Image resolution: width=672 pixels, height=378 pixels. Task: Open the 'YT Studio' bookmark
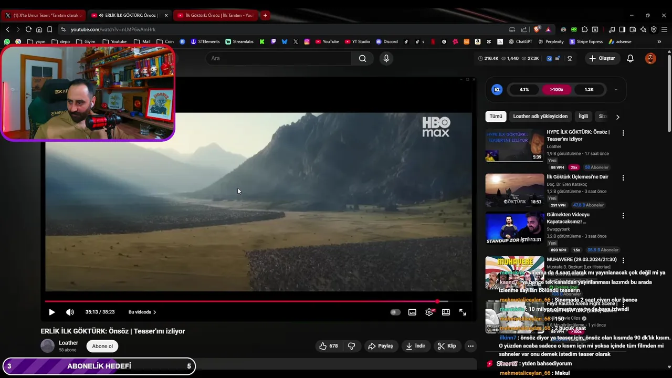coord(358,41)
